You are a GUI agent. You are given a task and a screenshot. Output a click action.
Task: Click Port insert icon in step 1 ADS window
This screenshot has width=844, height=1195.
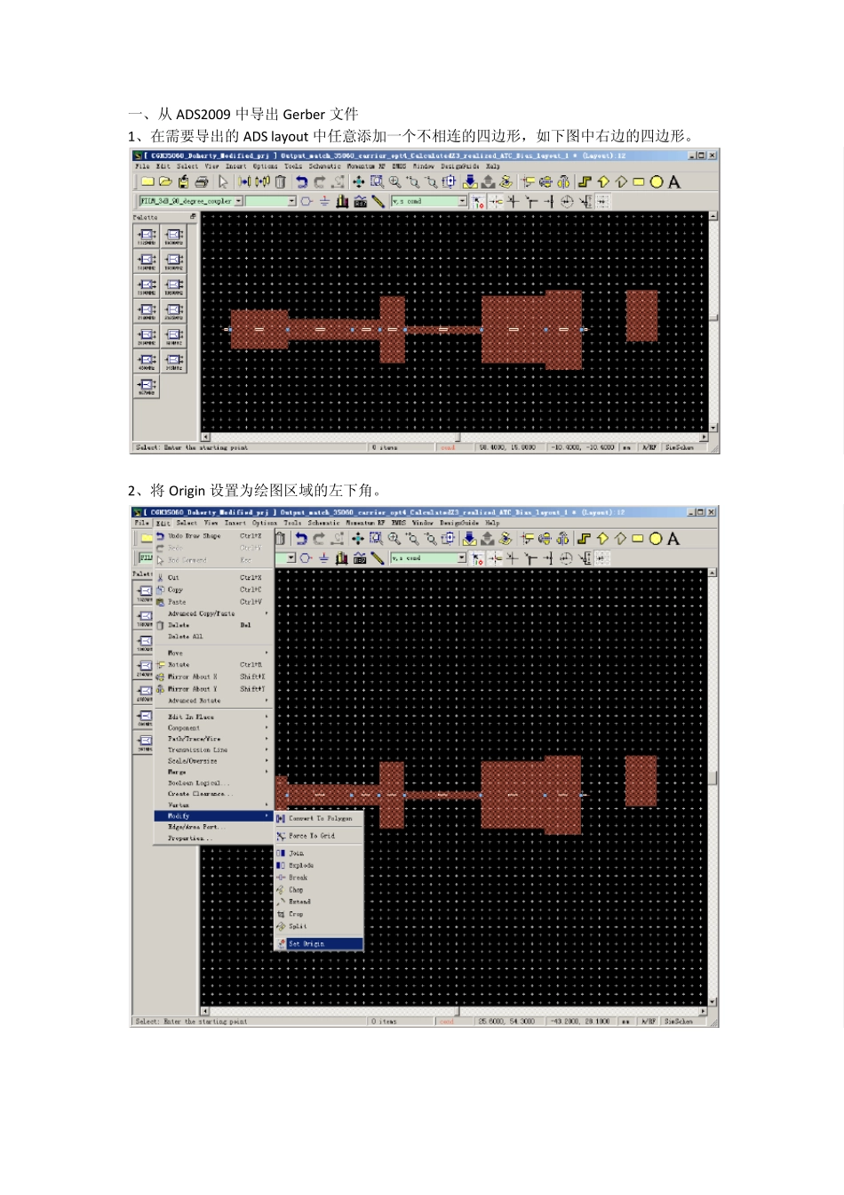[x=307, y=202]
